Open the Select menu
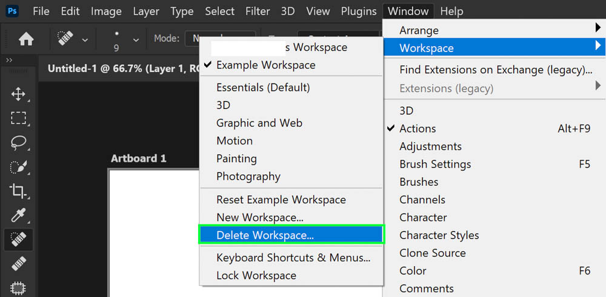606x297 pixels. (x=220, y=11)
